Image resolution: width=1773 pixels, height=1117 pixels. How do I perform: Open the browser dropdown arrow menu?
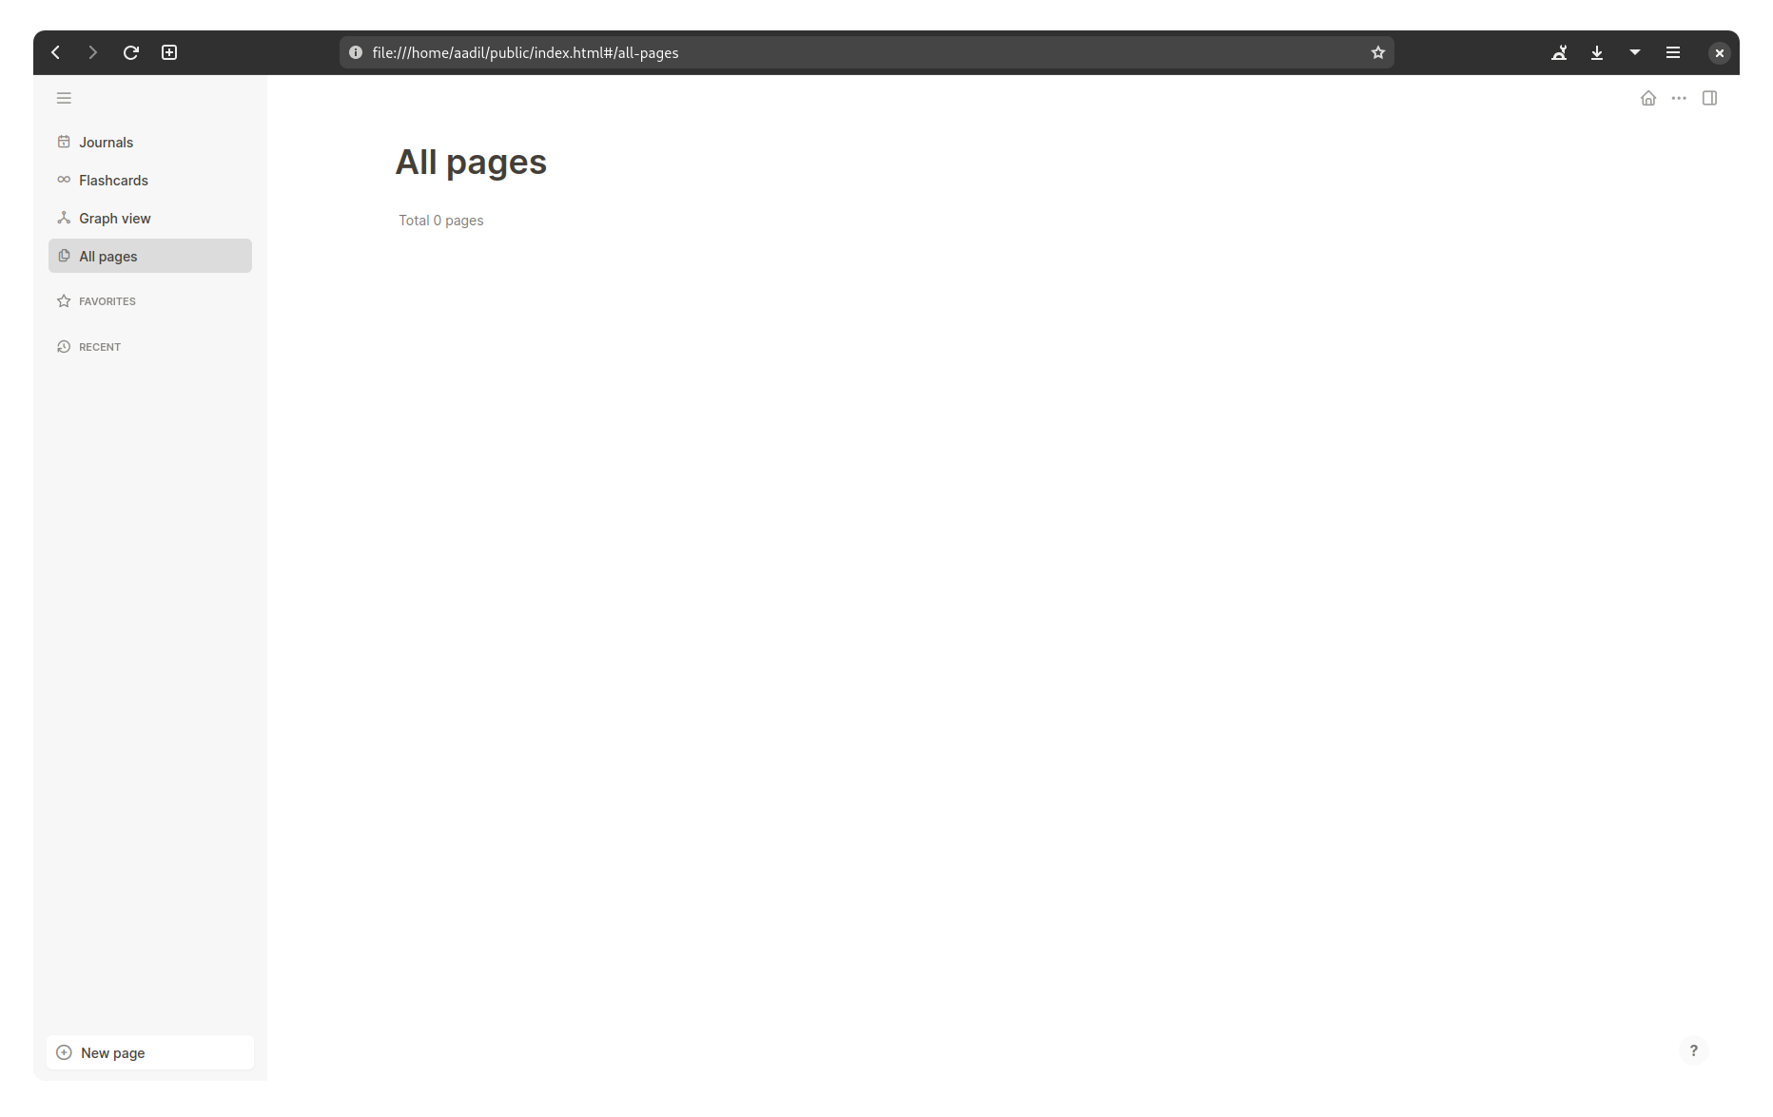point(1634,52)
